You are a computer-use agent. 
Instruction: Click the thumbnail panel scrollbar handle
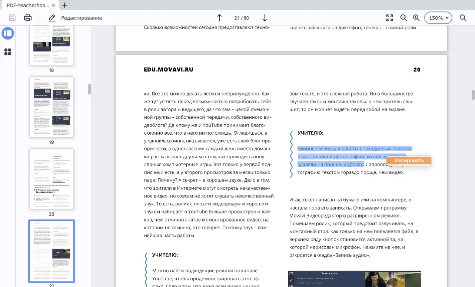coord(89,89)
